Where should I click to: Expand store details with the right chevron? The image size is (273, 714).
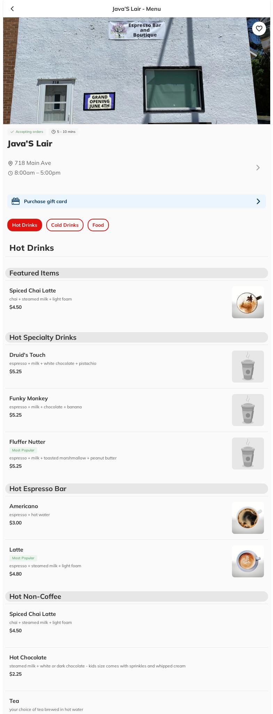click(258, 168)
